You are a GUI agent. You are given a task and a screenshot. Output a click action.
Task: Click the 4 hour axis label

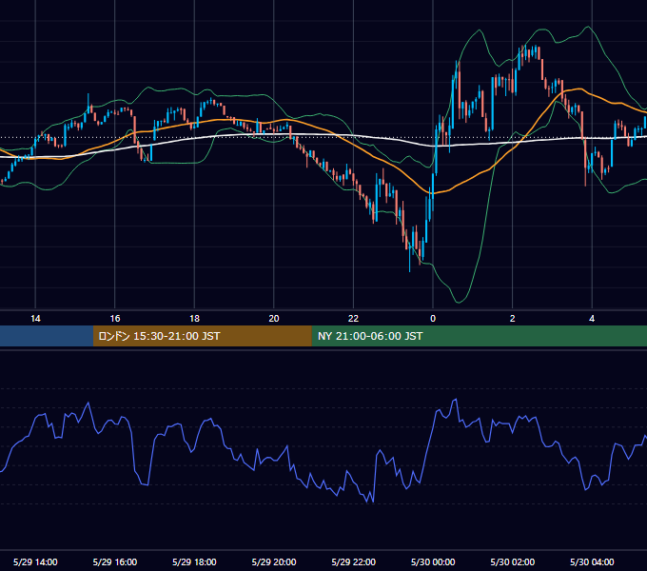[592, 319]
